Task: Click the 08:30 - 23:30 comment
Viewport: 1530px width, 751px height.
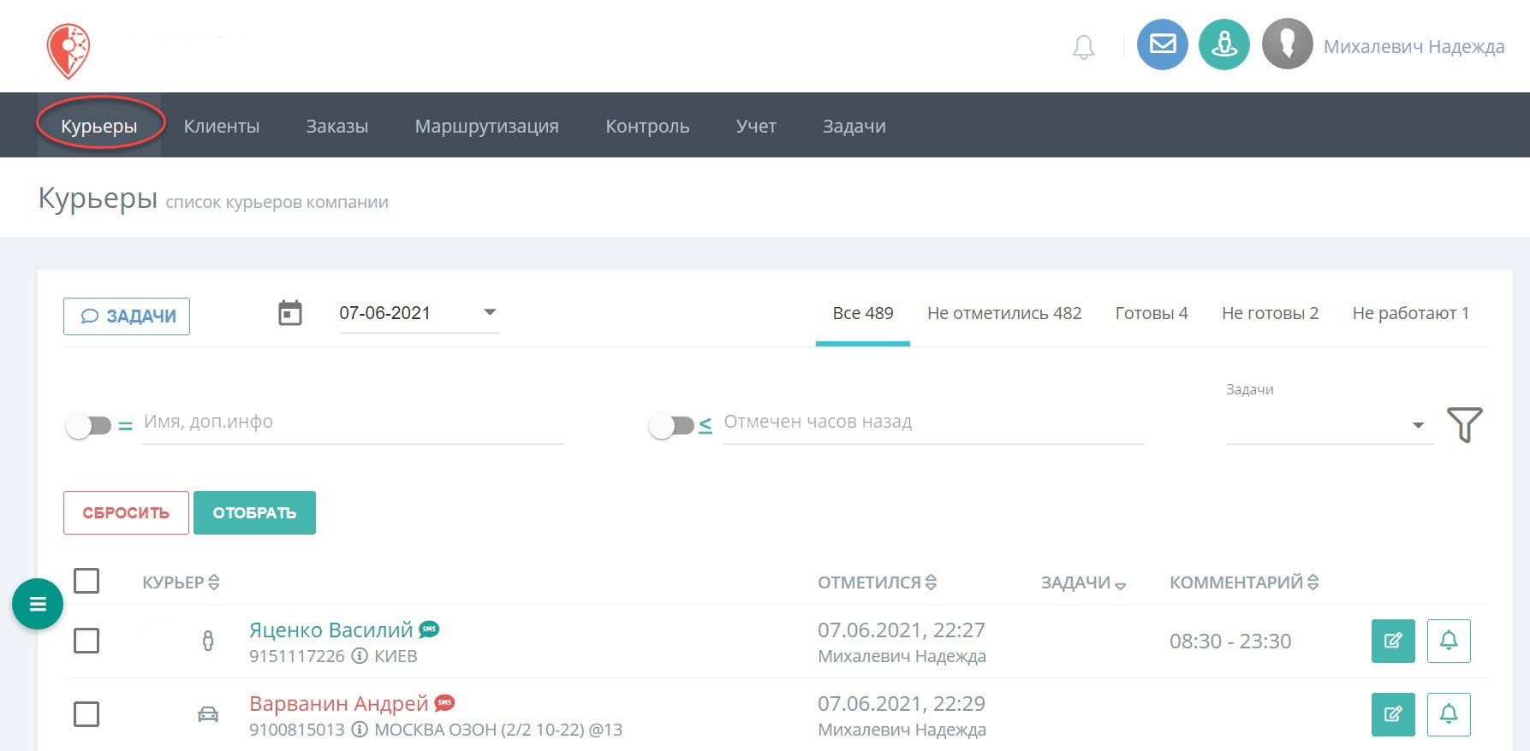Action: click(1230, 641)
